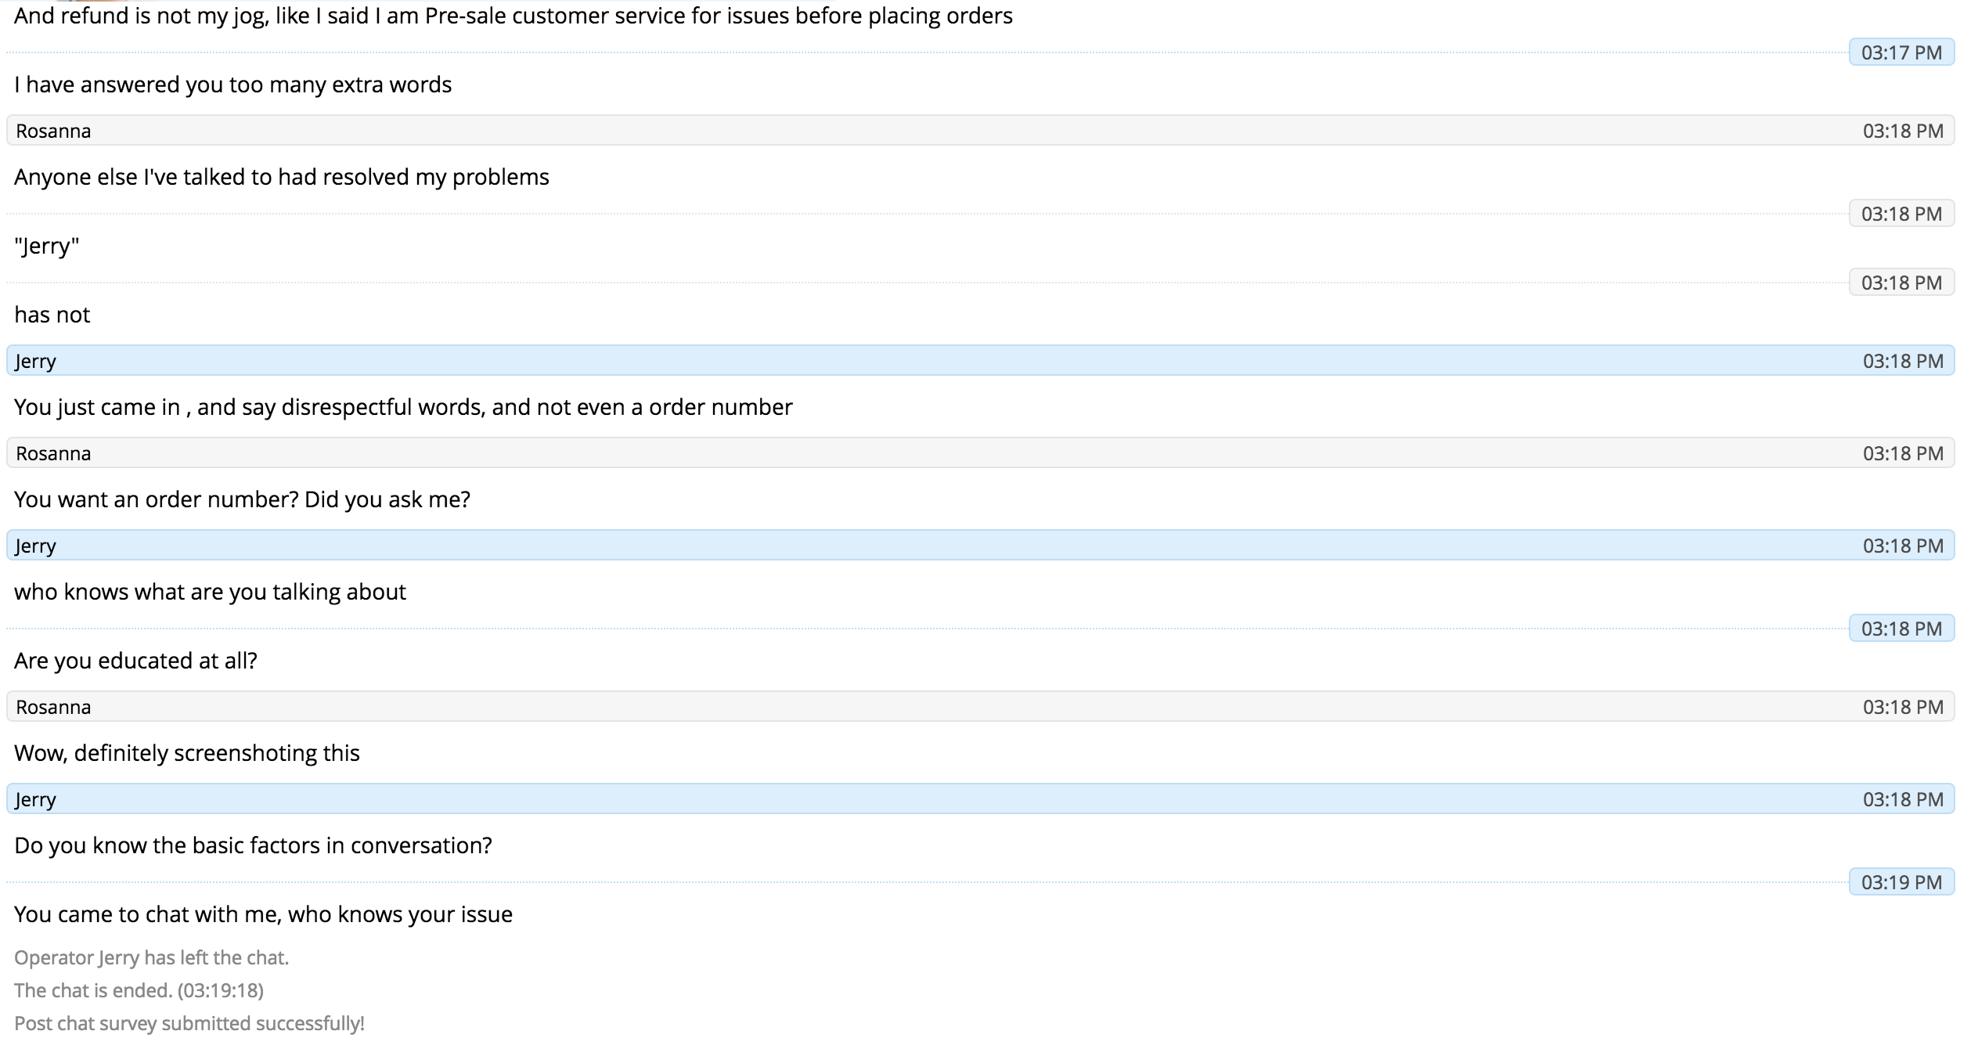Select "You came to chat with me" message
Image resolution: width=1971 pixels, height=1038 pixels.
click(263, 914)
